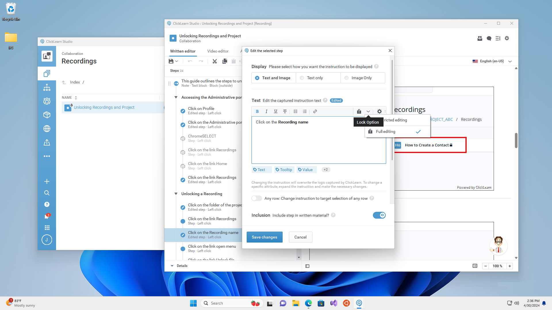Select the Bulleted list icon

[296, 111]
